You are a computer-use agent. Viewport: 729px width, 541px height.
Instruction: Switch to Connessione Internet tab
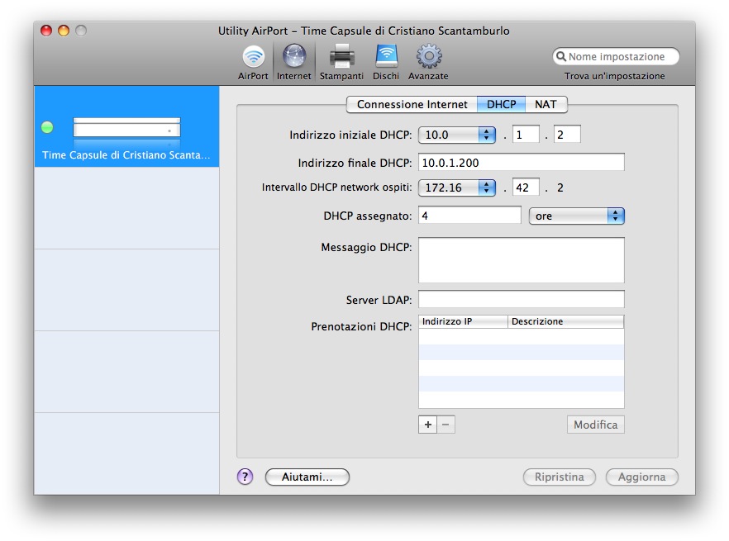pyautogui.click(x=412, y=104)
